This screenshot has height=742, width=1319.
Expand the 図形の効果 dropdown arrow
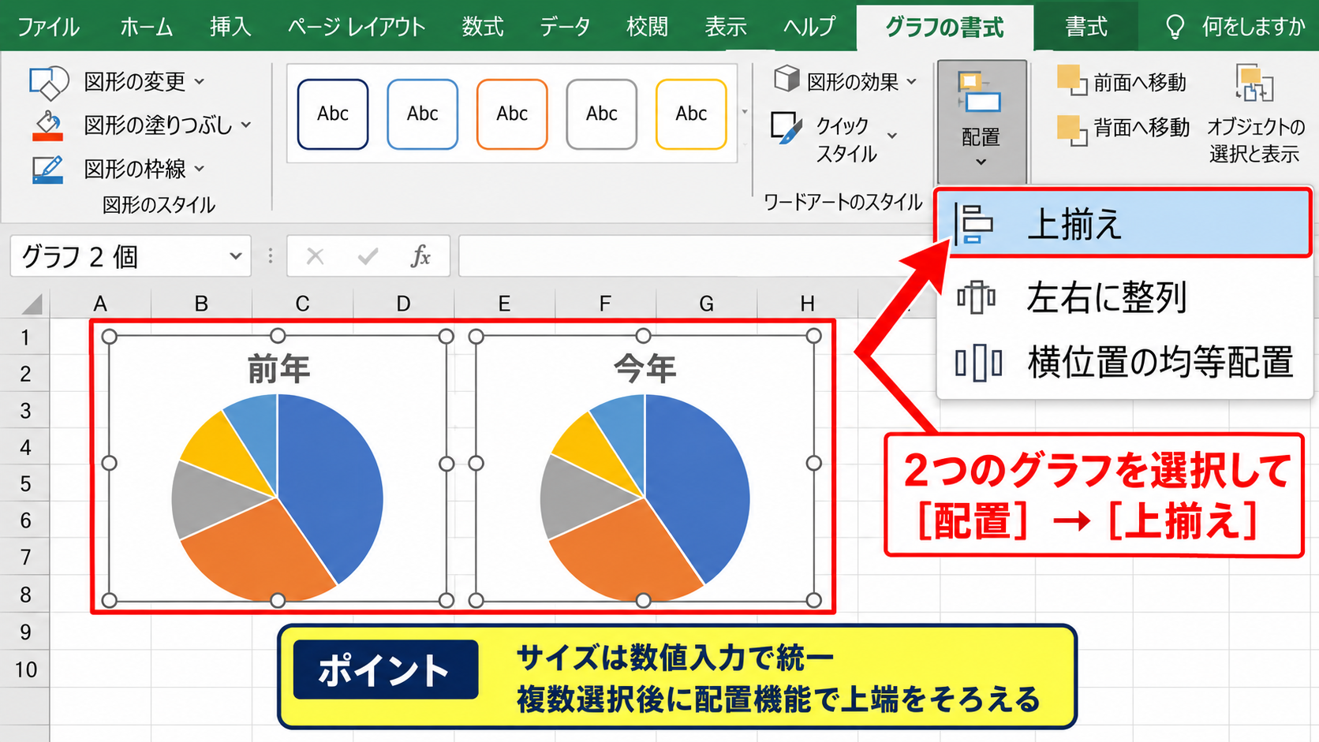912,81
